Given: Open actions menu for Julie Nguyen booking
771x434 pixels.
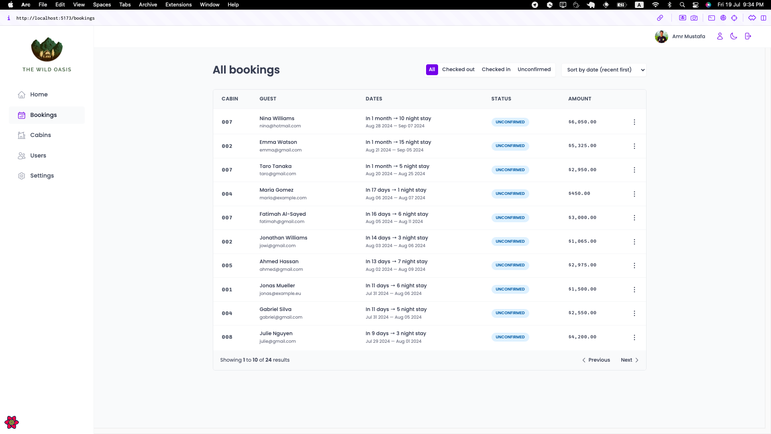Looking at the screenshot, I should [x=634, y=338].
